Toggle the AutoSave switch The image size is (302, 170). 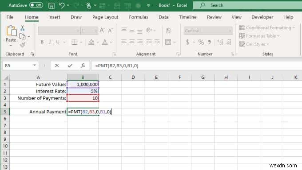point(36,5)
